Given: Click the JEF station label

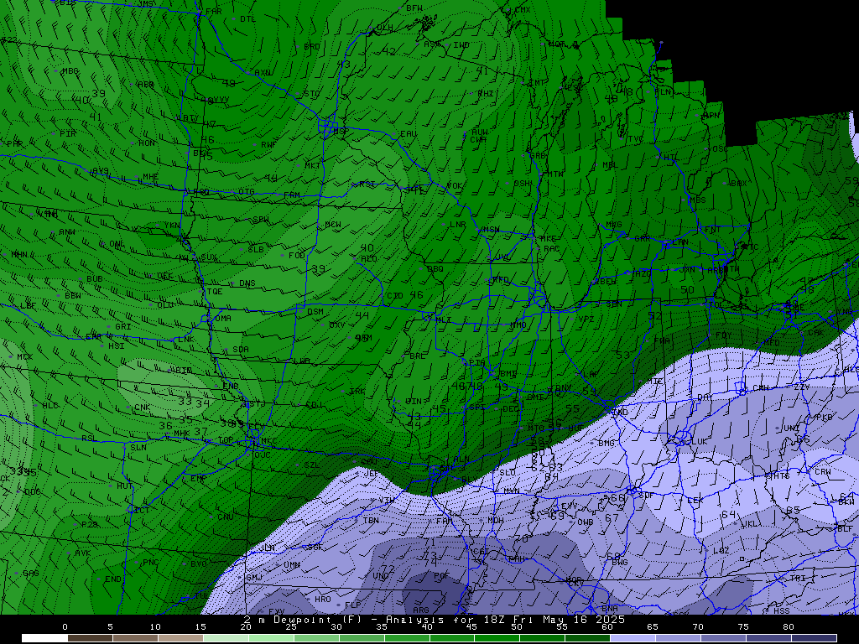Looking at the screenshot, I should click(x=372, y=474).
